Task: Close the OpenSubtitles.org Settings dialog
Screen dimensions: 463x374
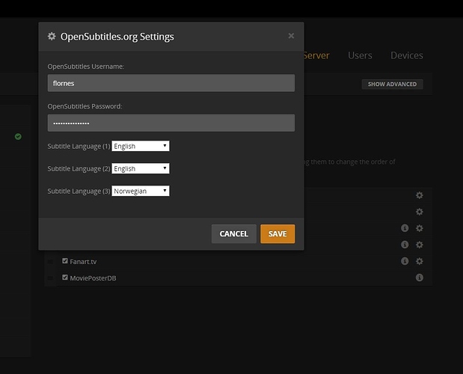Action: pos(291,36)
